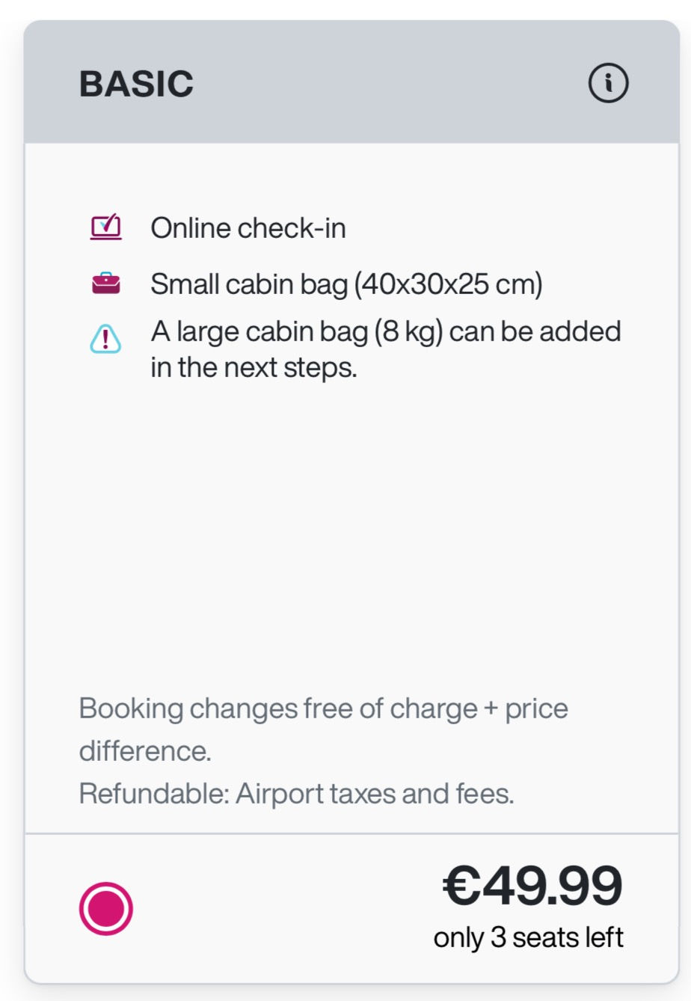Click Small cabin bag dimensions text
The width and height of the screenshot is (691, 1001).
coord(346,284)
